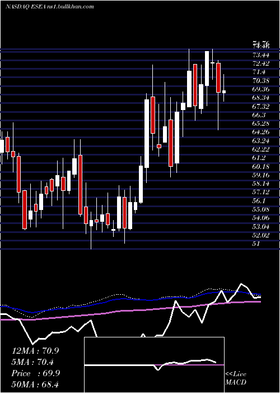This screenshot has width=280, height=393.
Task: Select the 67.32 price level label
Action: coord(261,106)
